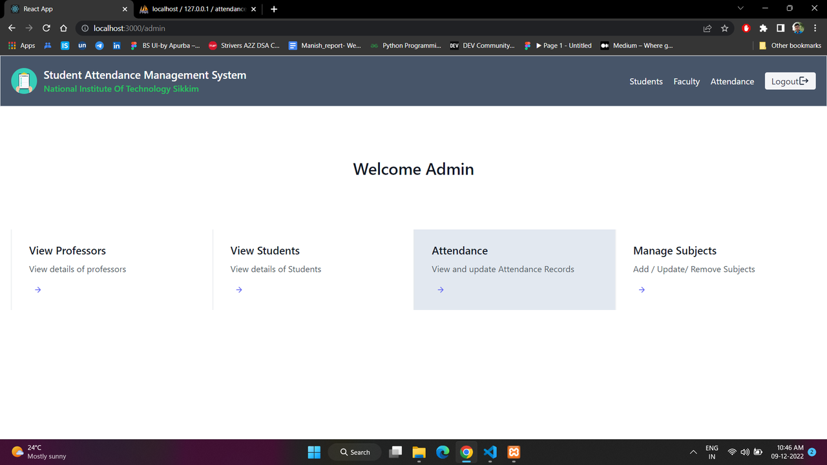Open the Telegram bookmark icon
Screen dimensions: 827x465
point(99,45)
